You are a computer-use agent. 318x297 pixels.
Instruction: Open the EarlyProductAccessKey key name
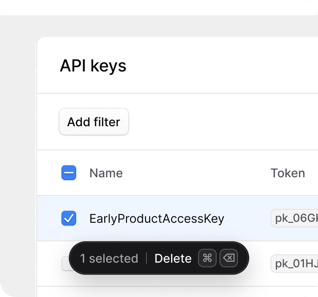pos(157,219)
